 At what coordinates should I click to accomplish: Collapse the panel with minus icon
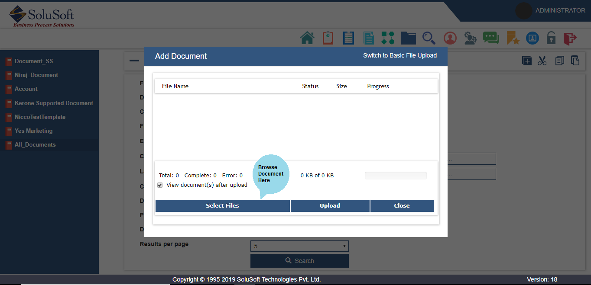click(134, 61)
